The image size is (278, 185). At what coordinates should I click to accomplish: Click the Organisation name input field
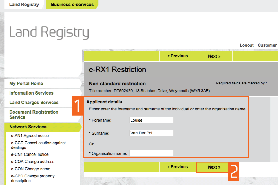coord(151,153)
